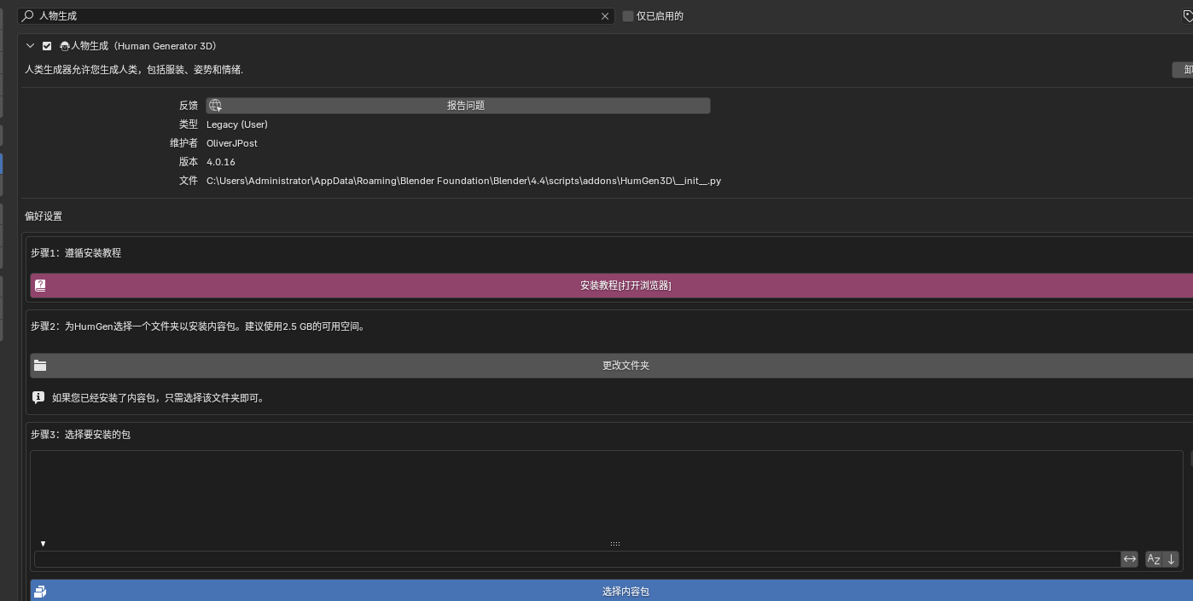Click the description 人类生成器允许您生成人类 text
This screenshot has height=601, width=1193.
pyautogui.click(x=134, y=70)
